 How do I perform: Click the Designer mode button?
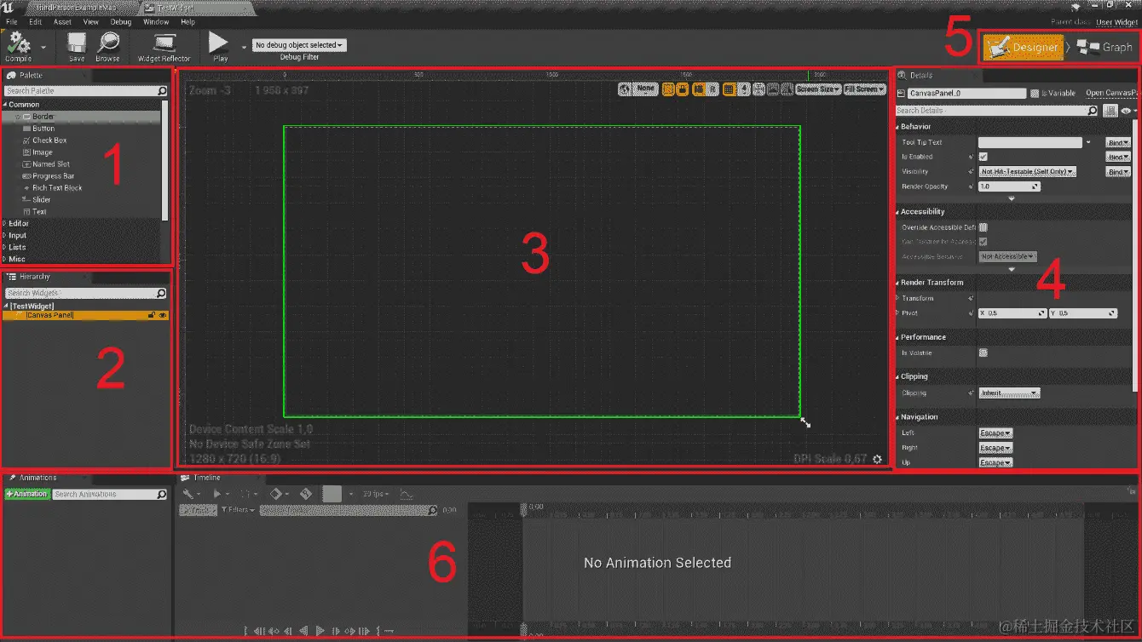pyautogui.click(x=1024, y=47)
